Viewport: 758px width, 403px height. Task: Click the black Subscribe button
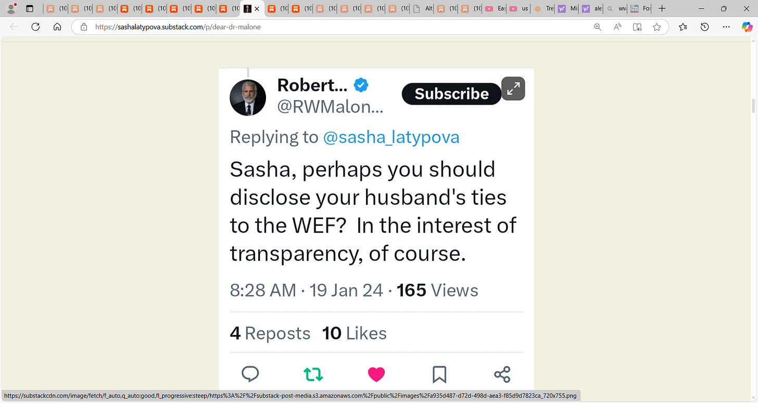(451, 94)
